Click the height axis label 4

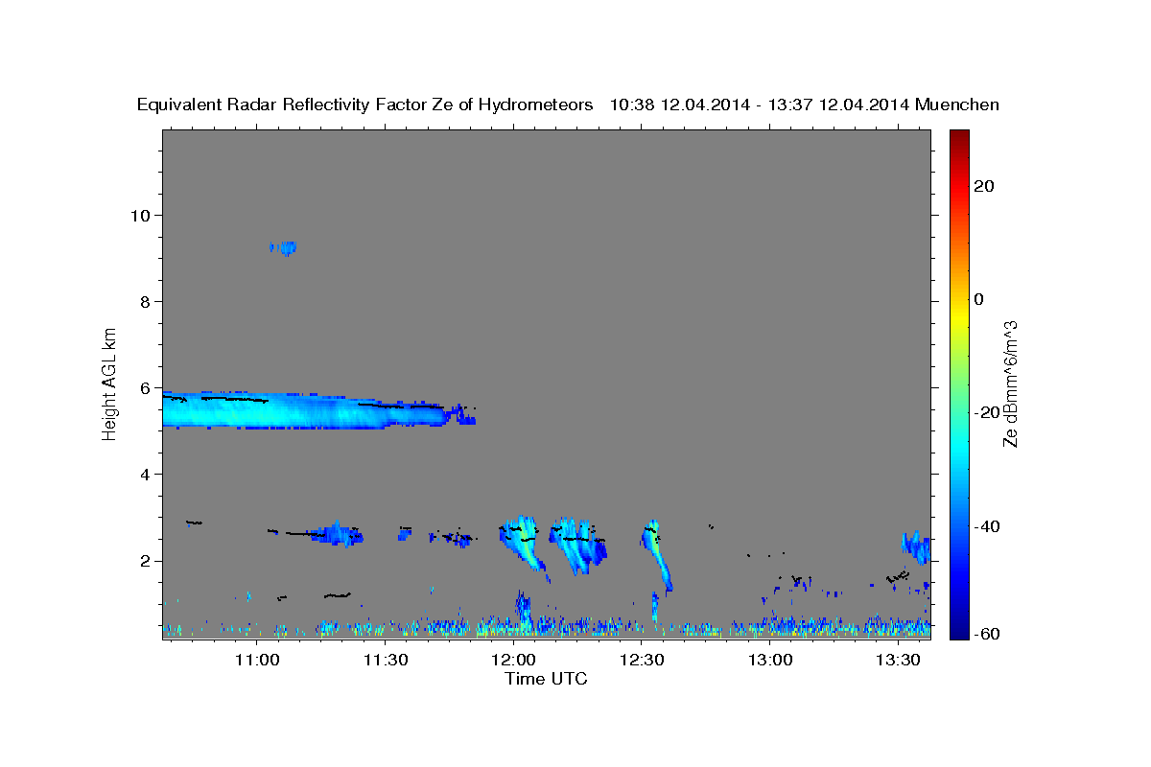coord(146,475)
